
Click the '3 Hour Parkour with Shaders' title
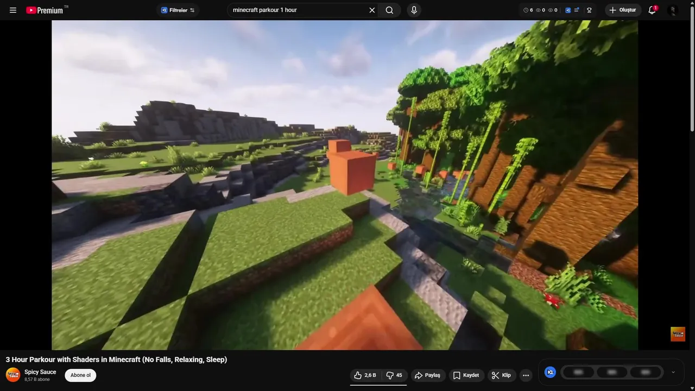coord(116,360)
